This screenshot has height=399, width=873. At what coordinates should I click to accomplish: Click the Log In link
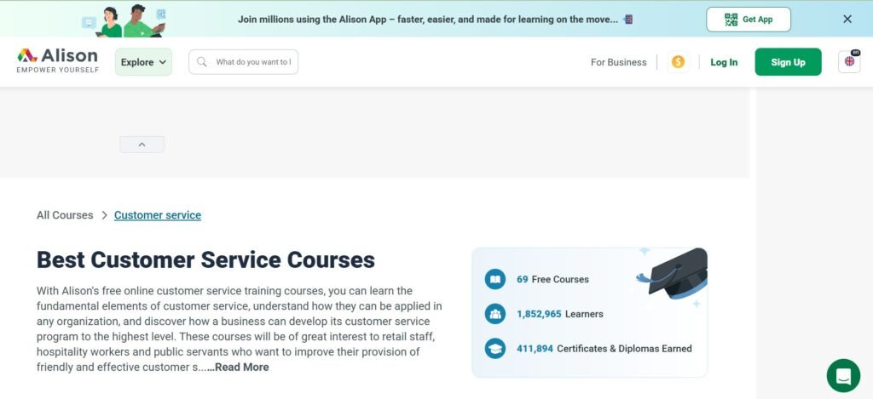724,62
